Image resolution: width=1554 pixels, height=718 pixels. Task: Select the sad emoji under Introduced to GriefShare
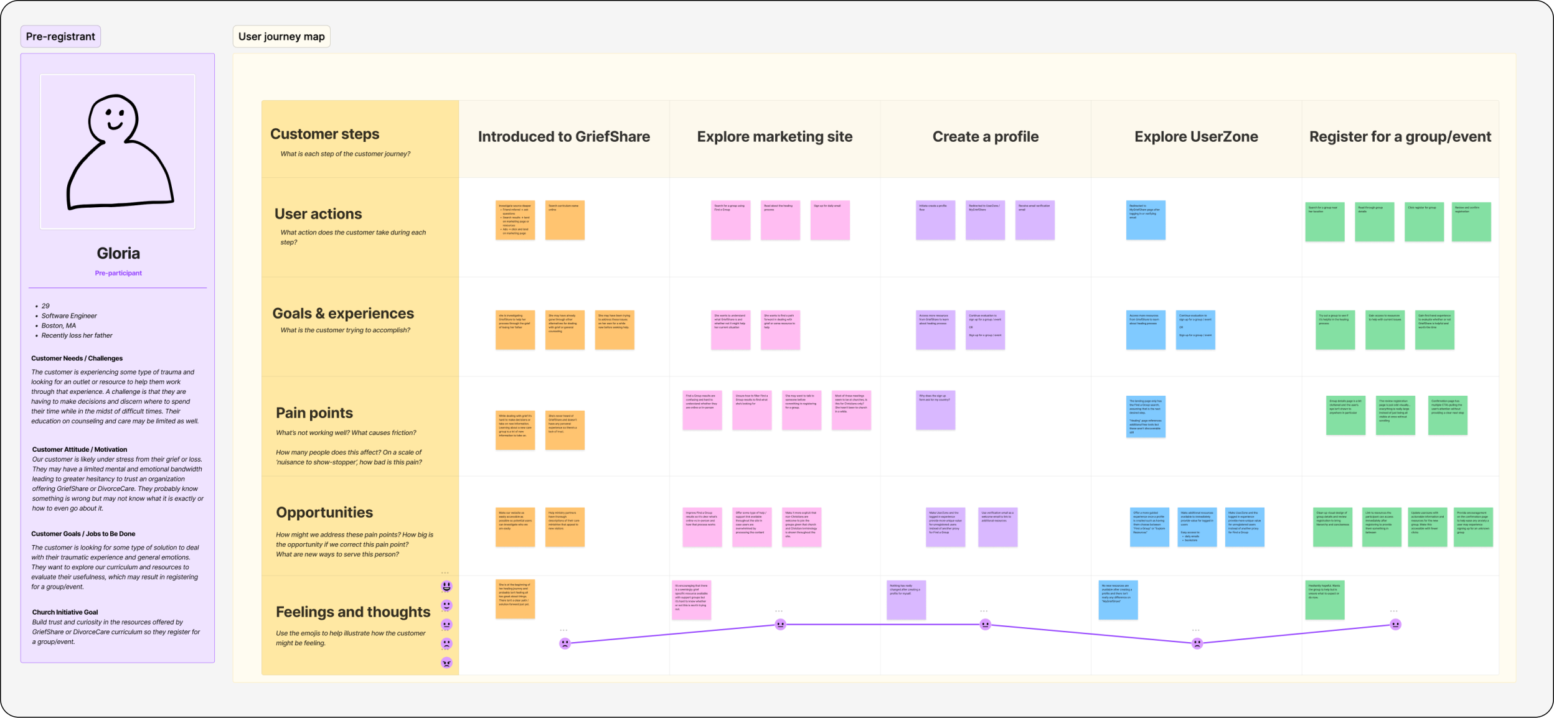(x=565, y=643)
